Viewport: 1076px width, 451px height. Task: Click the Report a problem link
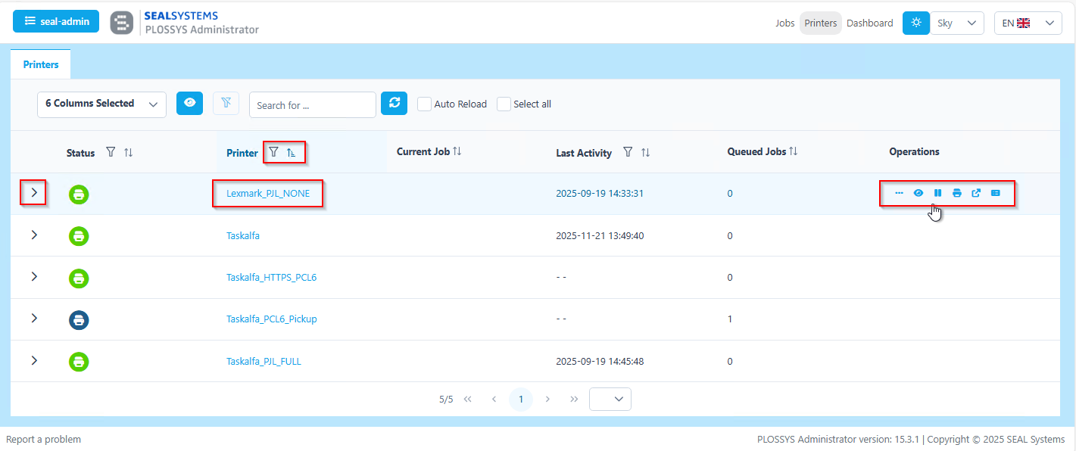pyautogui.click(x=44, y=439)
